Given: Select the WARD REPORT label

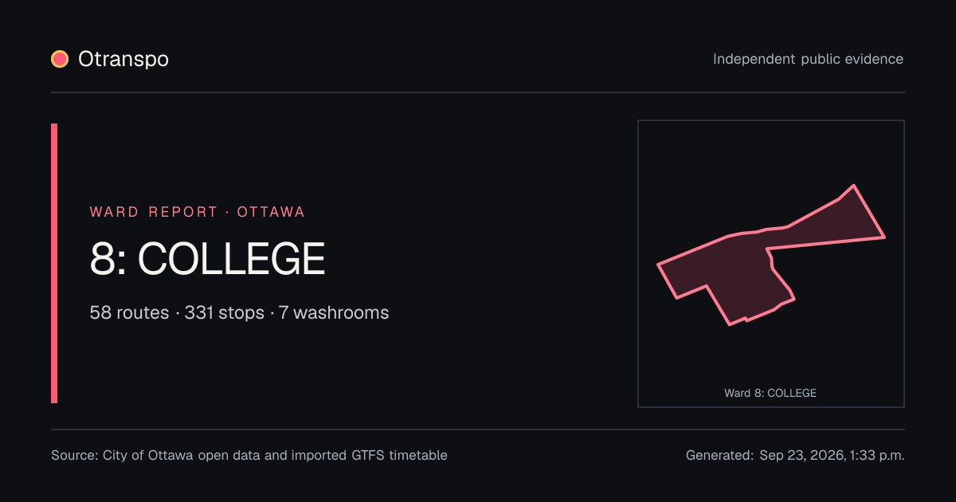Looking at the screenshot, I should pos(154,212).
